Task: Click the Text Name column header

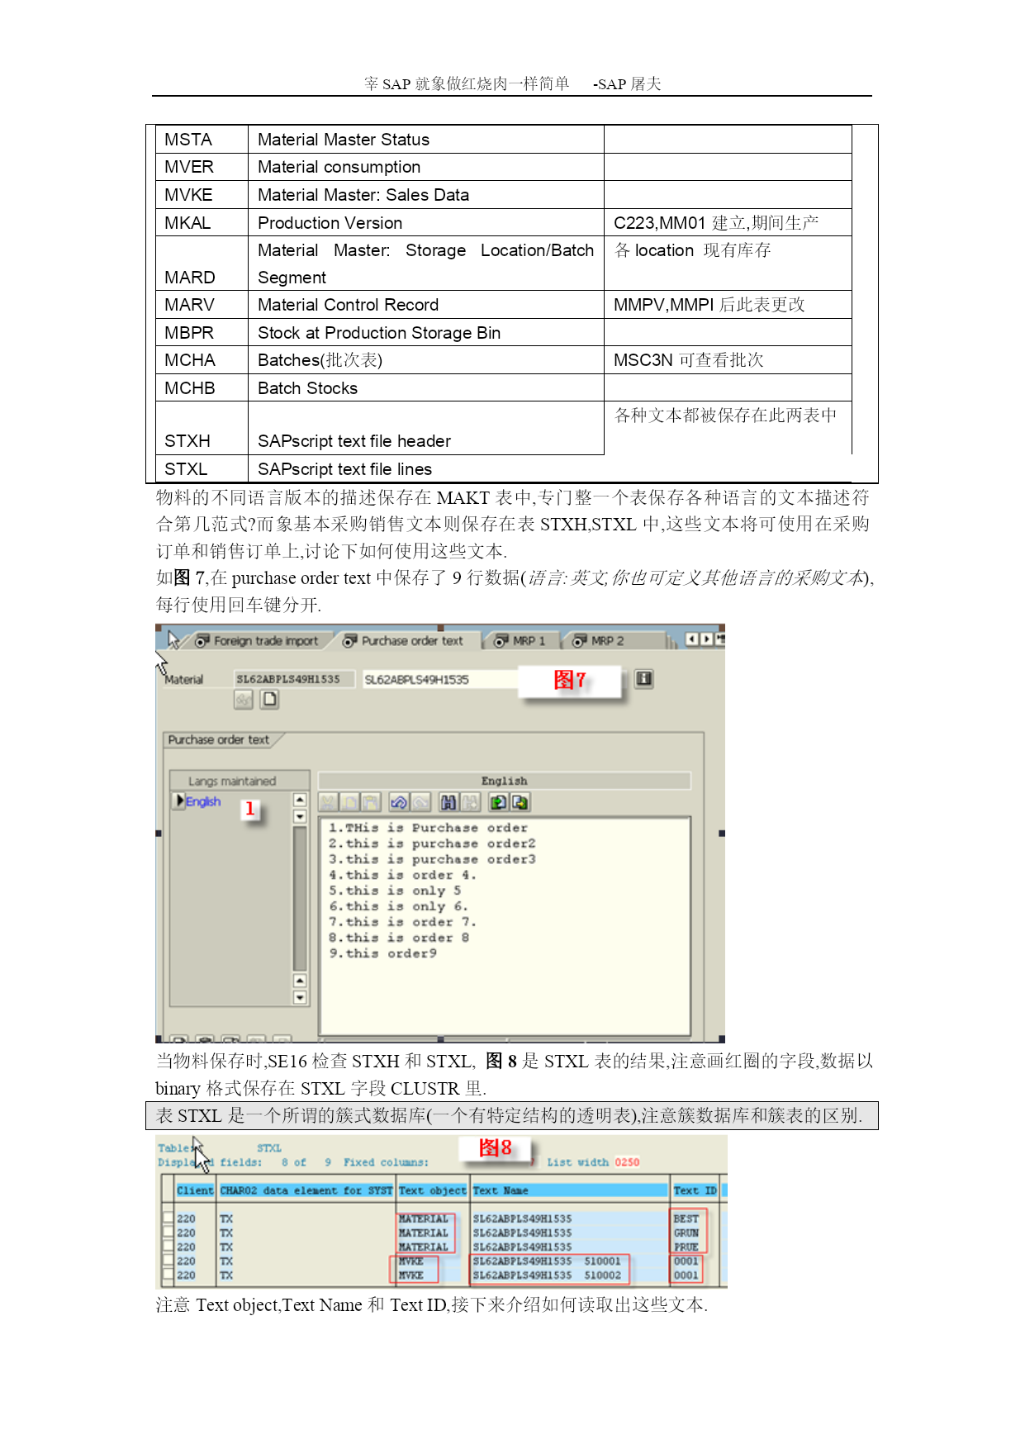Action: (x=569, y=1190)
